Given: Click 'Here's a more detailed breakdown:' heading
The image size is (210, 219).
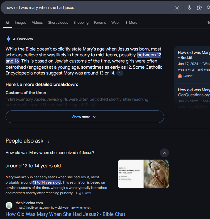Looking at the screenshot, I should (x=42, y=85).
